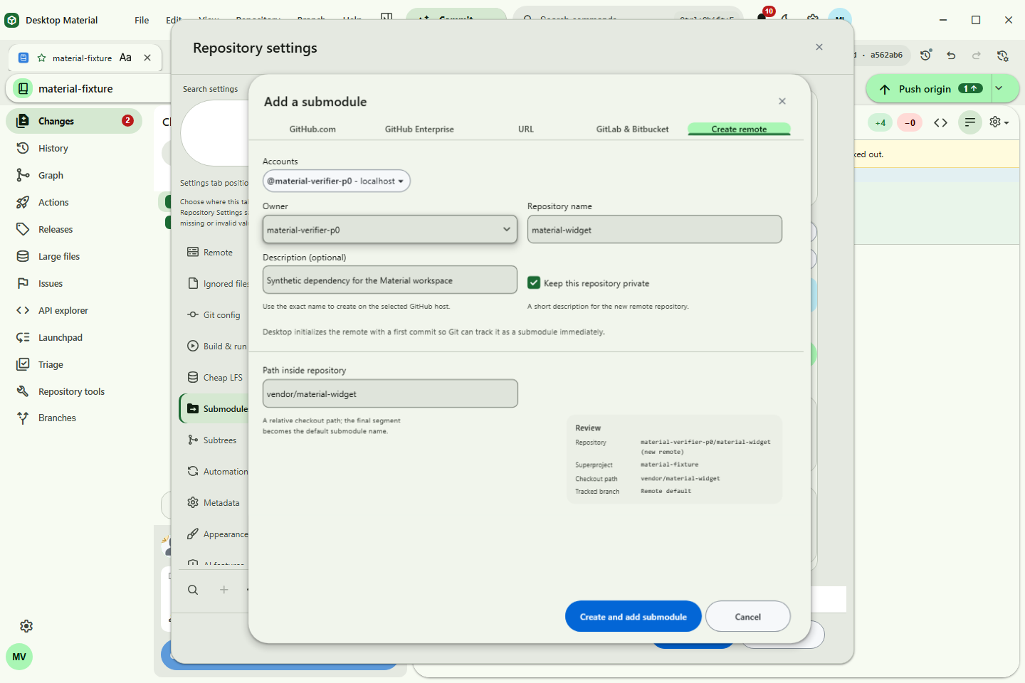
Task: Open Automation settings section
Action: (x=214, y=472)
